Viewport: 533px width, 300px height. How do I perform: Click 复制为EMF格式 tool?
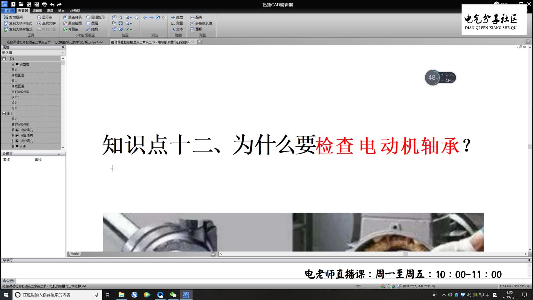coord(18,23)
